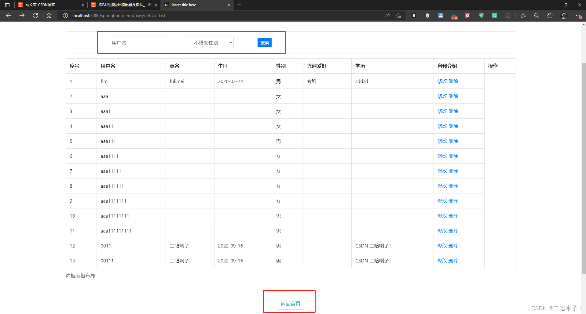
Task: Click 修改 link for user aaa111111
Action: click(442, 186)
